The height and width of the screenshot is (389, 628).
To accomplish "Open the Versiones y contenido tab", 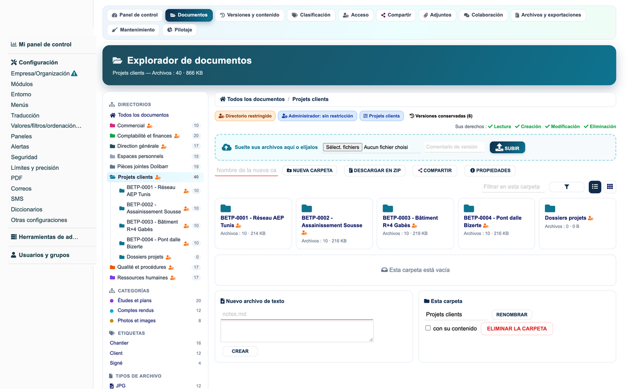I will 250,15.
